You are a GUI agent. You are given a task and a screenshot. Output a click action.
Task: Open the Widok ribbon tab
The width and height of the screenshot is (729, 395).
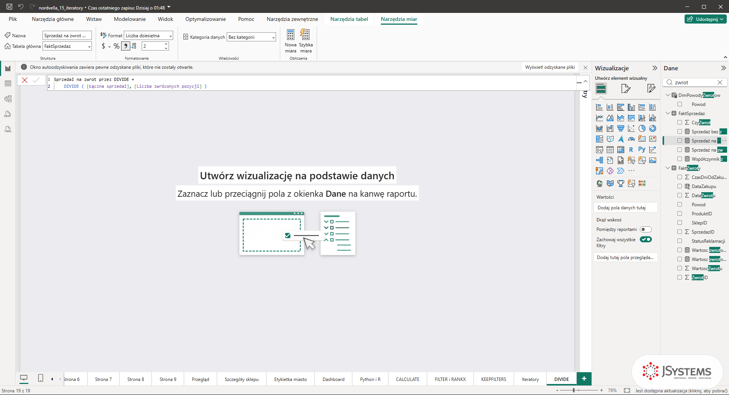166,19
